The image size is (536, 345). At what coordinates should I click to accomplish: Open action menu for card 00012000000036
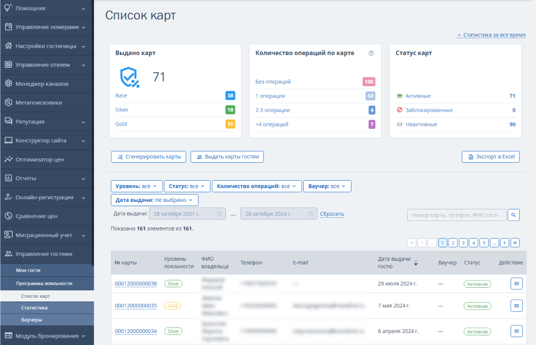(x=516, y=284)
